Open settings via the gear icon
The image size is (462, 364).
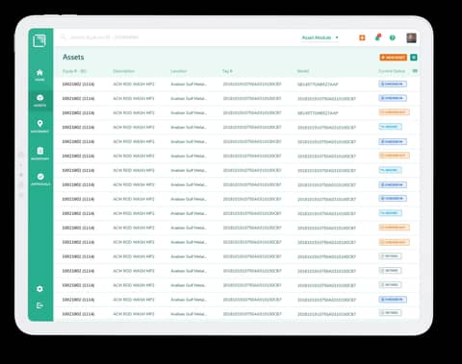(x=39, y=289)
